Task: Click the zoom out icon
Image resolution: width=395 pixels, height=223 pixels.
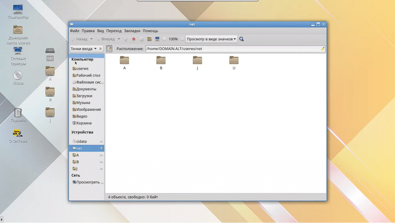Action: (164, 39)
